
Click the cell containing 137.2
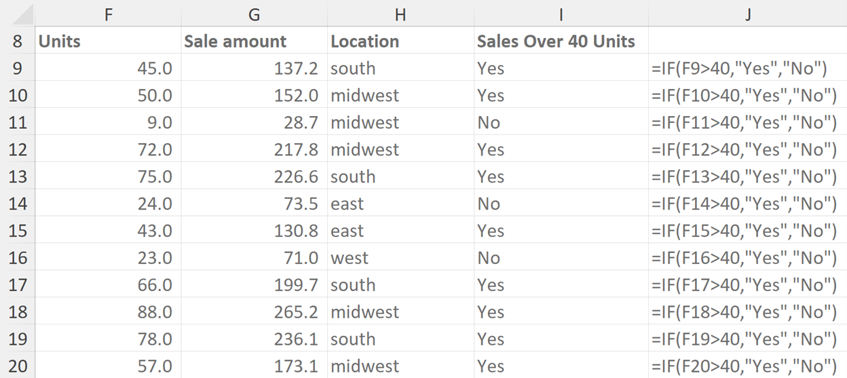(254, 69)
